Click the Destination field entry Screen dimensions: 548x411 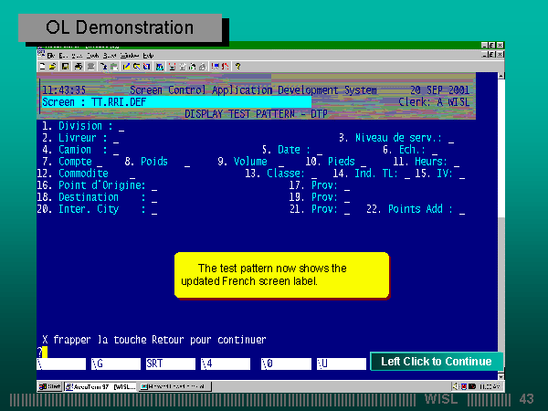click(x=154, y=197)
